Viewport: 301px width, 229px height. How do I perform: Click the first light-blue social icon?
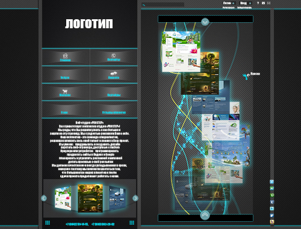click(272, 182)
